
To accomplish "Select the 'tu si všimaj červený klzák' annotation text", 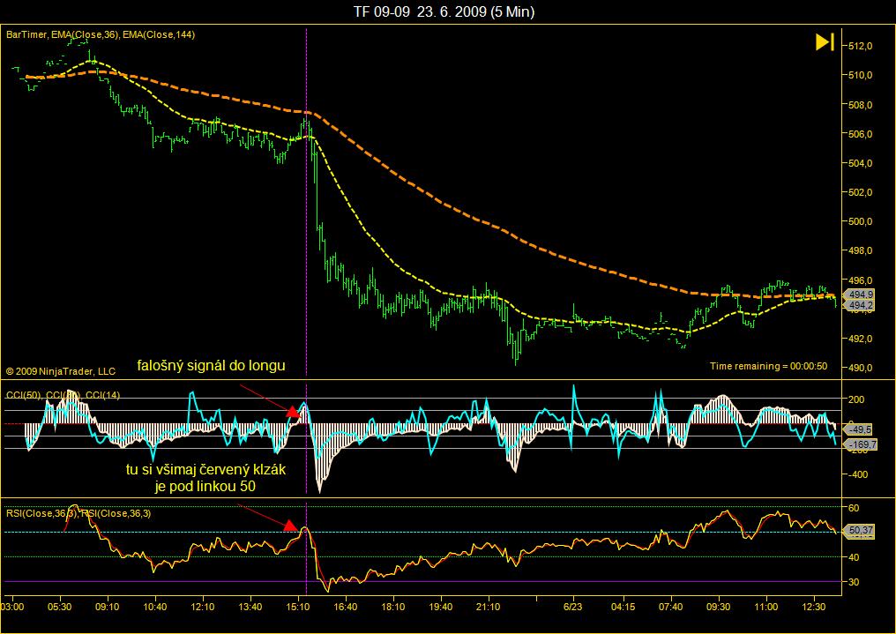I will [205, 470].
